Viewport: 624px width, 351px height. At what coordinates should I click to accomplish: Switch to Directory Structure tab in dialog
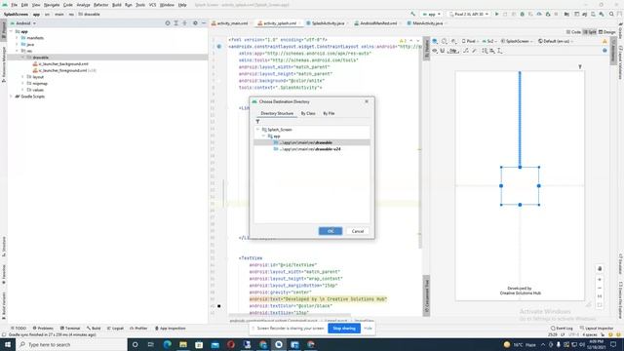click(x=277, y=113)
